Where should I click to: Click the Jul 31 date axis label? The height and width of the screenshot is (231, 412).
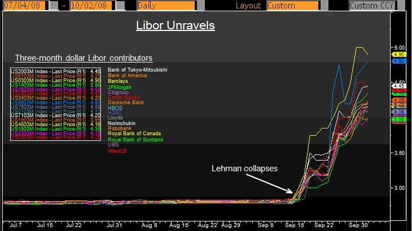point(115,225)
